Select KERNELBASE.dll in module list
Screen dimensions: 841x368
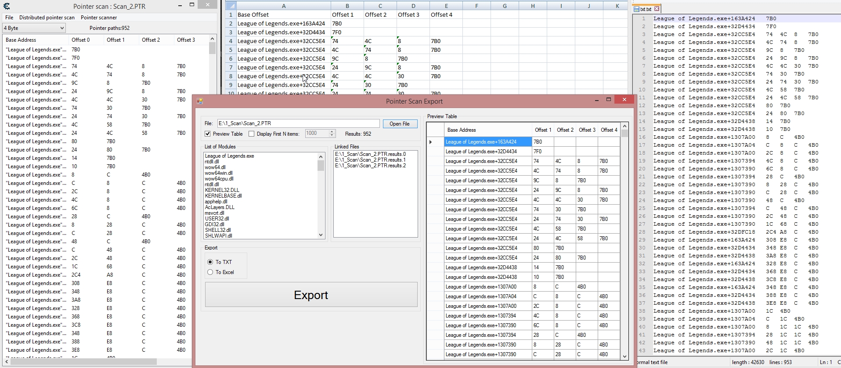pos(223,196)
